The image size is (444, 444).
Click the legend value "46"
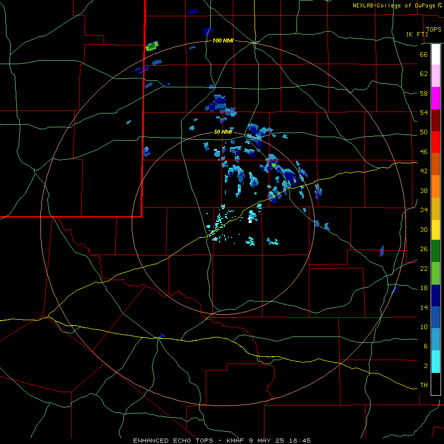tap(424, 152)
